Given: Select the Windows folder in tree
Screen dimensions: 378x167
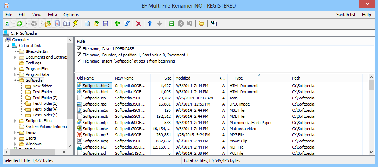Looking at the screenshot, I should tap(33, 144).
